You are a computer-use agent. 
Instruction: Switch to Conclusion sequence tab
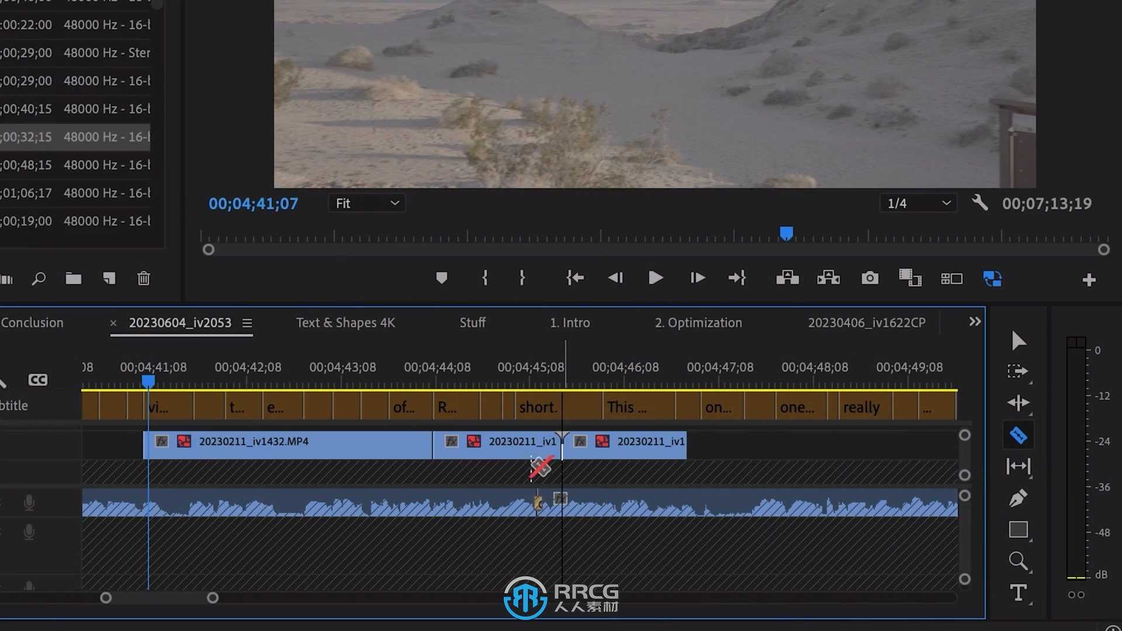pyautogui.click(x=32, y=323)
